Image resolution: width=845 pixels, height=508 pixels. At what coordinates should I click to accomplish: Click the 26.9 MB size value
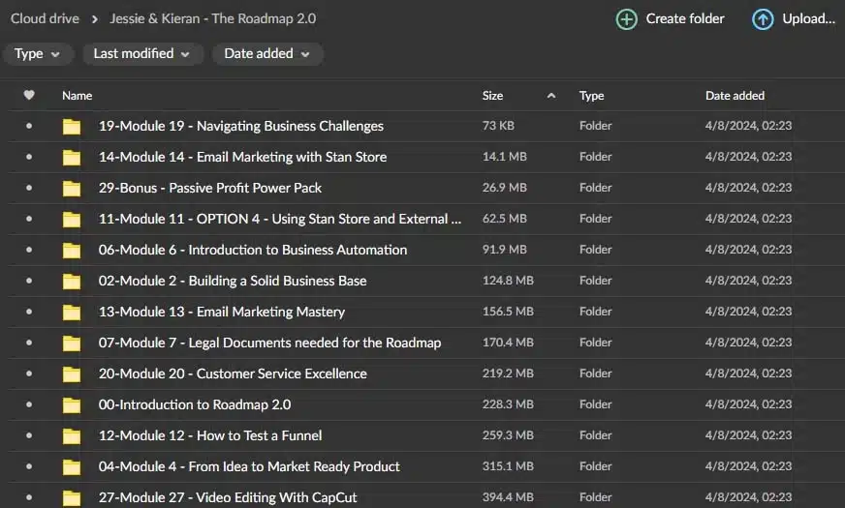505,188
